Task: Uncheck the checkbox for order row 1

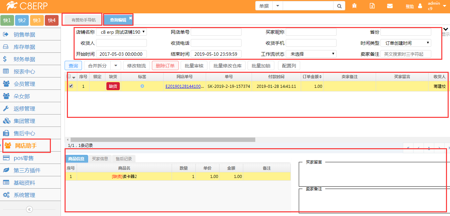Action: click(71, 86)
